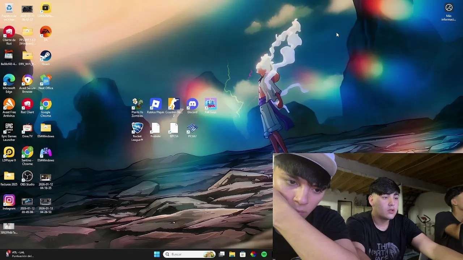Open the PPSSPP 1.4.2 folder
Image resolution: width=463 pixels, height=260 pixels.
coord(27,36)
